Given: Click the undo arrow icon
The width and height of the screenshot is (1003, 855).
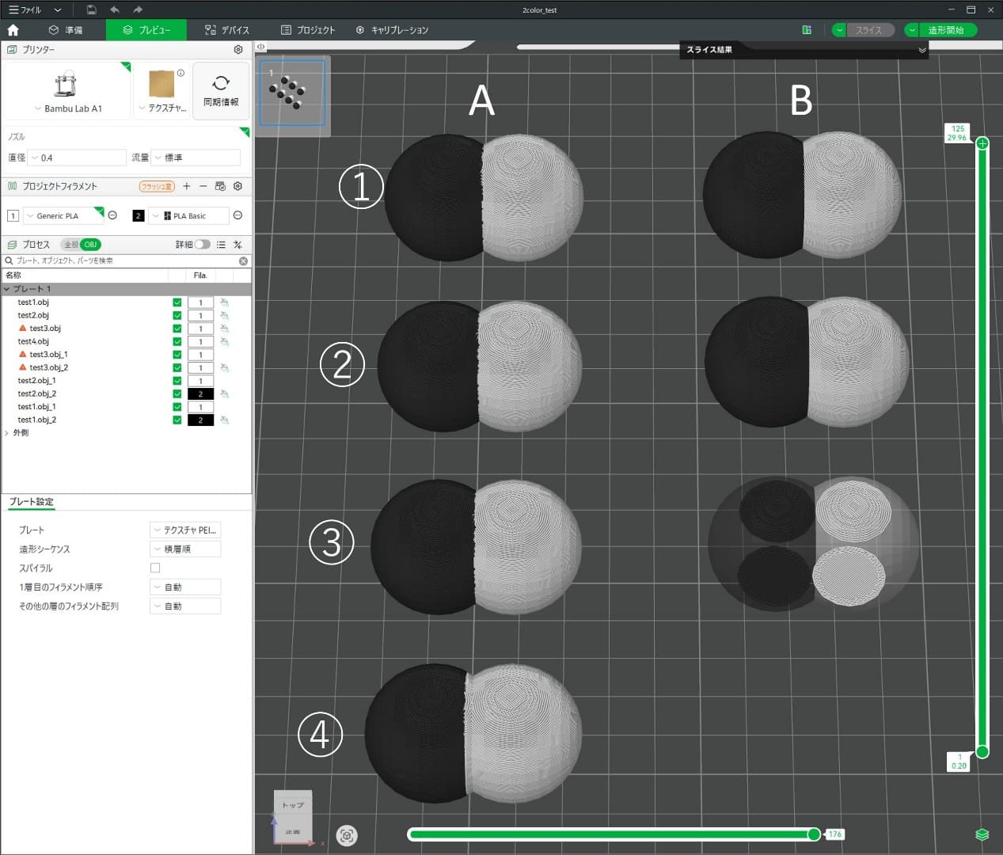Looking at the screenshot, I should tap(115, 9).
